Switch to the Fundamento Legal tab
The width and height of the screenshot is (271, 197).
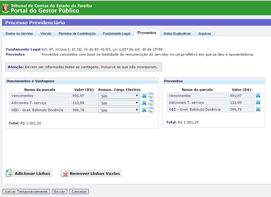click(x=116, y=33)
